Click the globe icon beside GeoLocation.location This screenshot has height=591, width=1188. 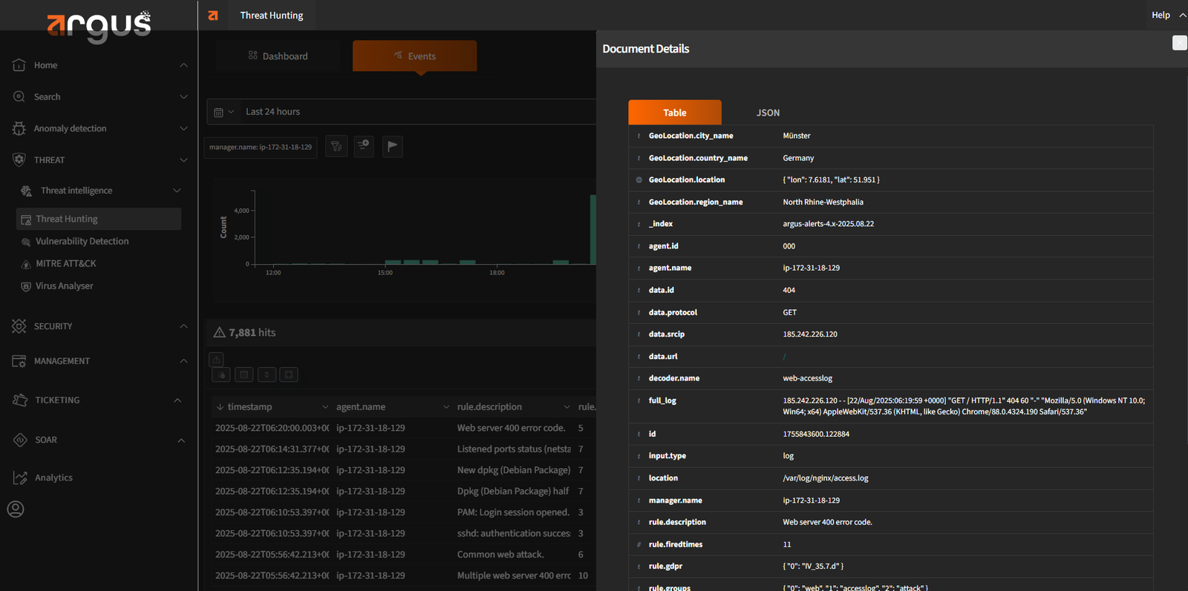coord(639,180)
